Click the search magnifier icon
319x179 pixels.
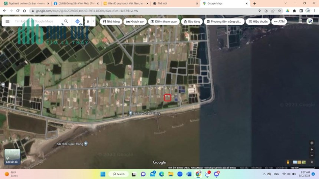pyautogui.click(x=66, y=21)
